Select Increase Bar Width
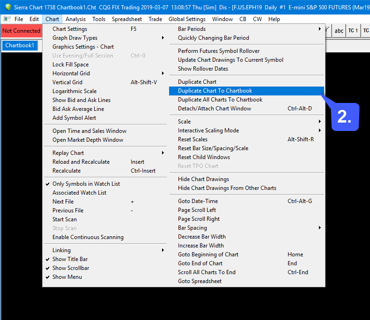This screenshot has width=370, height=320. pos(246,246)
